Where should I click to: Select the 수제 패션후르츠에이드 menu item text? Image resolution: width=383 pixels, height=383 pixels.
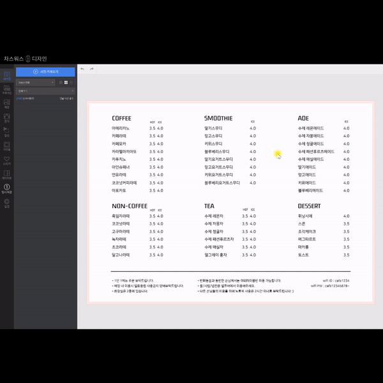point(316,152)
